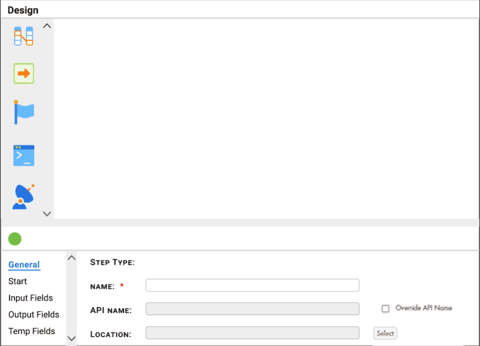Click the Select button next to Location
This screenshot has height=346, width=480.
tap(385, 333)
